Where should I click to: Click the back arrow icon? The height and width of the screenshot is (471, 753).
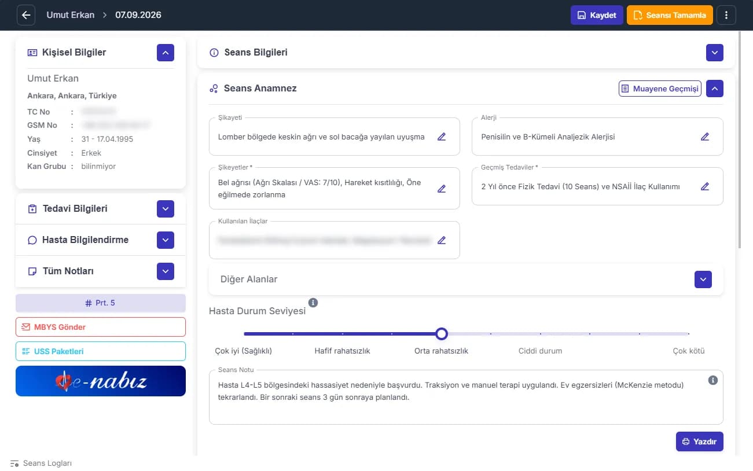26,15
